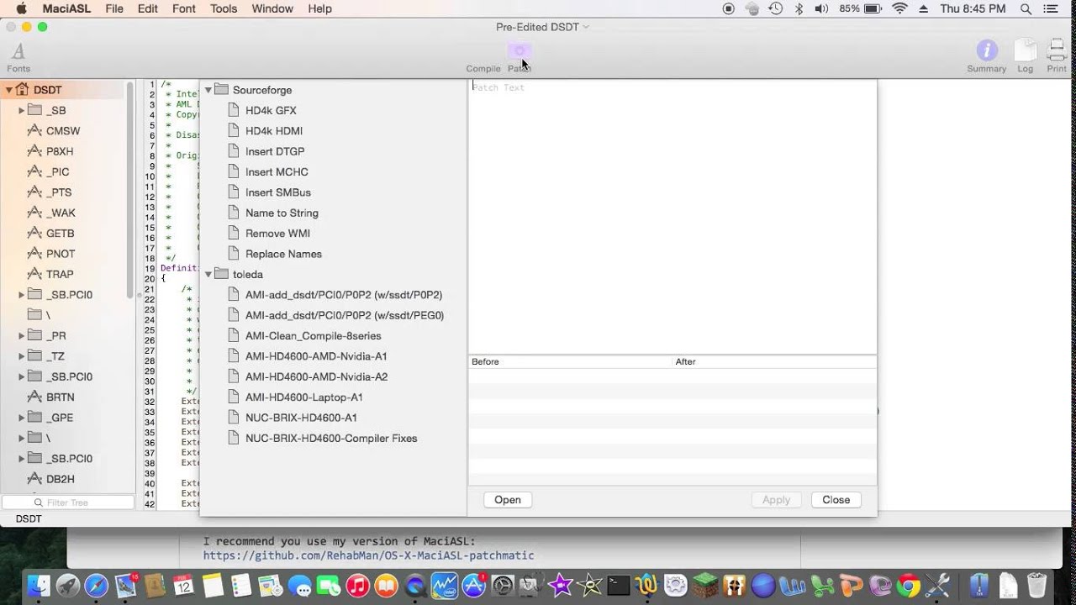The height and width of the screenshot is (605, 1076).
Task: Open Finder from the Dock
Action: point(40,585)
